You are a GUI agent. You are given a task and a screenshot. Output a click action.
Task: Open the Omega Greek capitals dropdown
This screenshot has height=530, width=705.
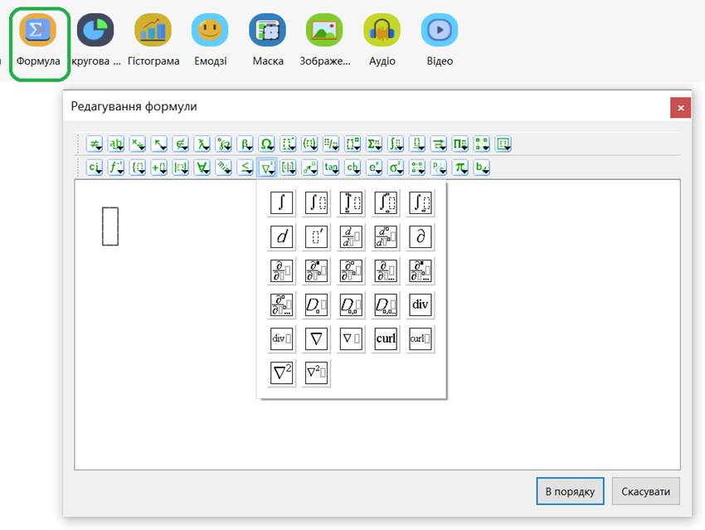click(266, 143)
